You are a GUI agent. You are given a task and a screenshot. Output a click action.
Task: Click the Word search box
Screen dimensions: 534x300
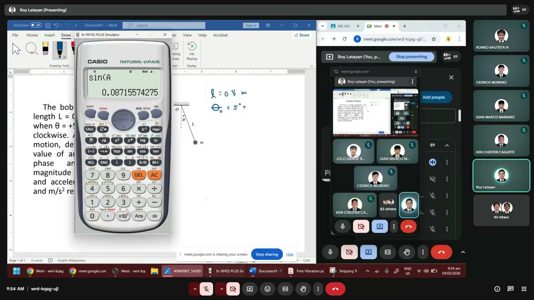tap(164, 25)
